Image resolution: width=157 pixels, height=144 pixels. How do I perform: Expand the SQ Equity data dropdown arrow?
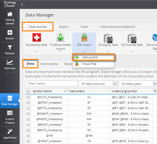[x=108, y=52]
